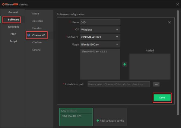Open the Script tab
Screen dimensions: 181x128
(x=13, y=41)
